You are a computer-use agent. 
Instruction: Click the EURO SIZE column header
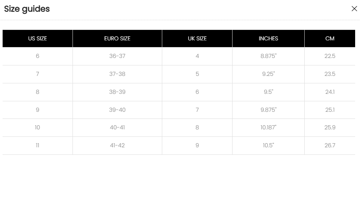(x=117, y=39)
